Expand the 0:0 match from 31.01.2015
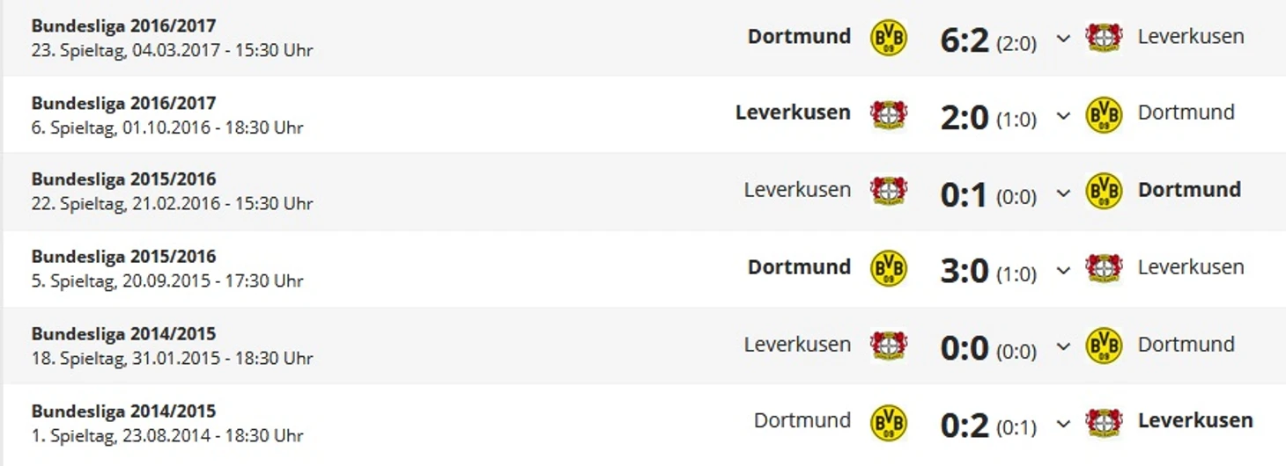The image size is (1286, 466). 1063,346
